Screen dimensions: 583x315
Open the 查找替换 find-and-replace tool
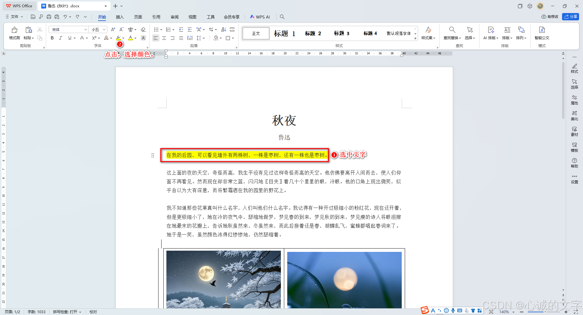pos(452,33)
